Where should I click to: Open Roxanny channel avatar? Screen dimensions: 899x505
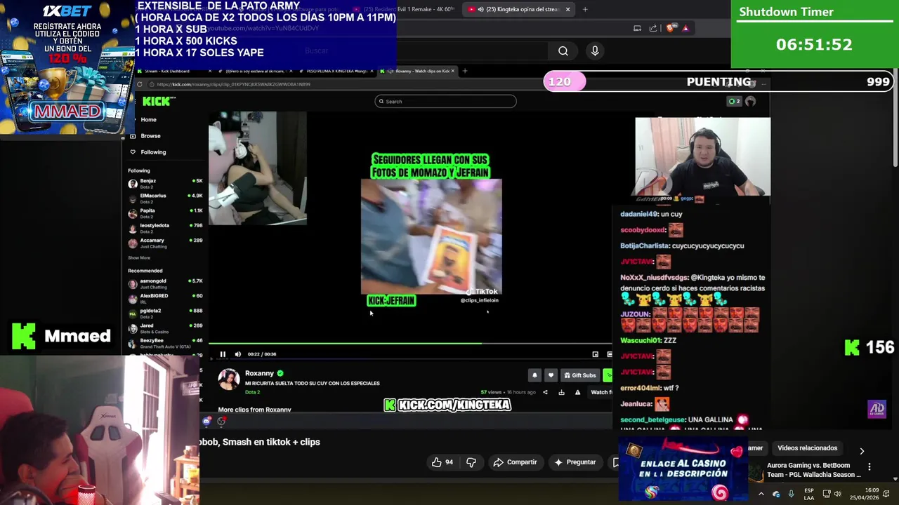click(228, 379)
